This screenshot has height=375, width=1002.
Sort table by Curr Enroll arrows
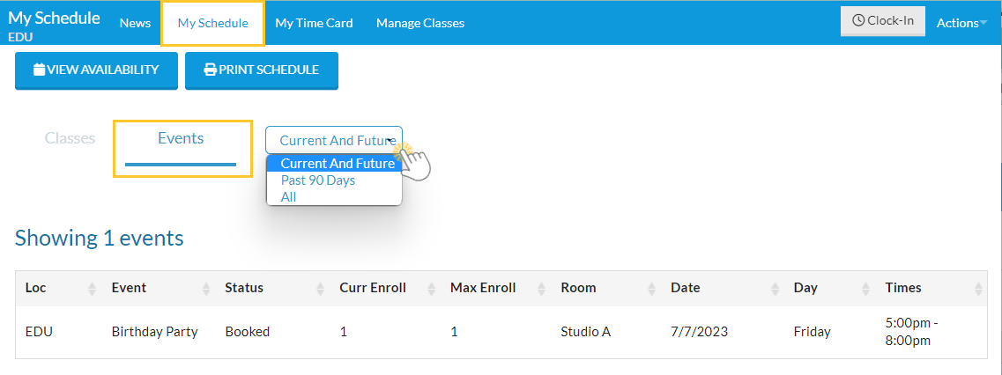point(432,288)
